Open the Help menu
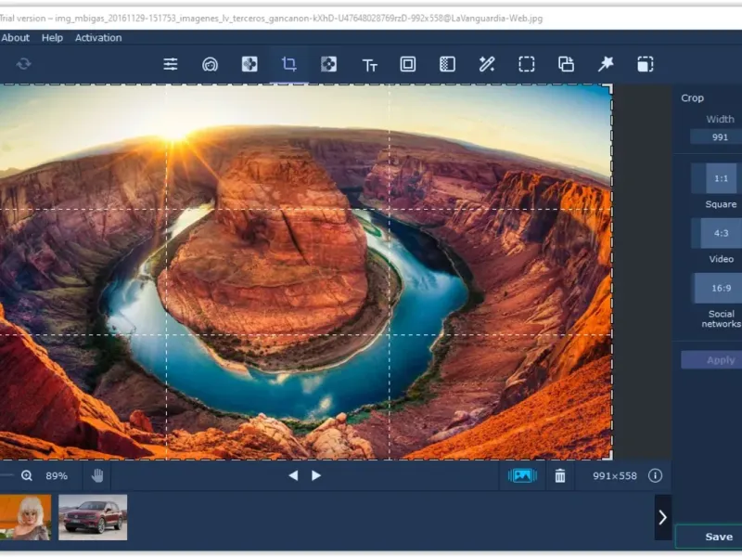 point(52,38)
